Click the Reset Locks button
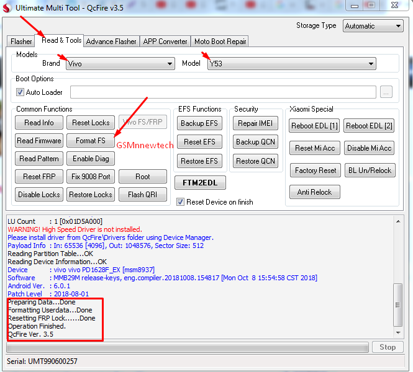This screenshot has width=413, height=372. click(x=91, y=123)
